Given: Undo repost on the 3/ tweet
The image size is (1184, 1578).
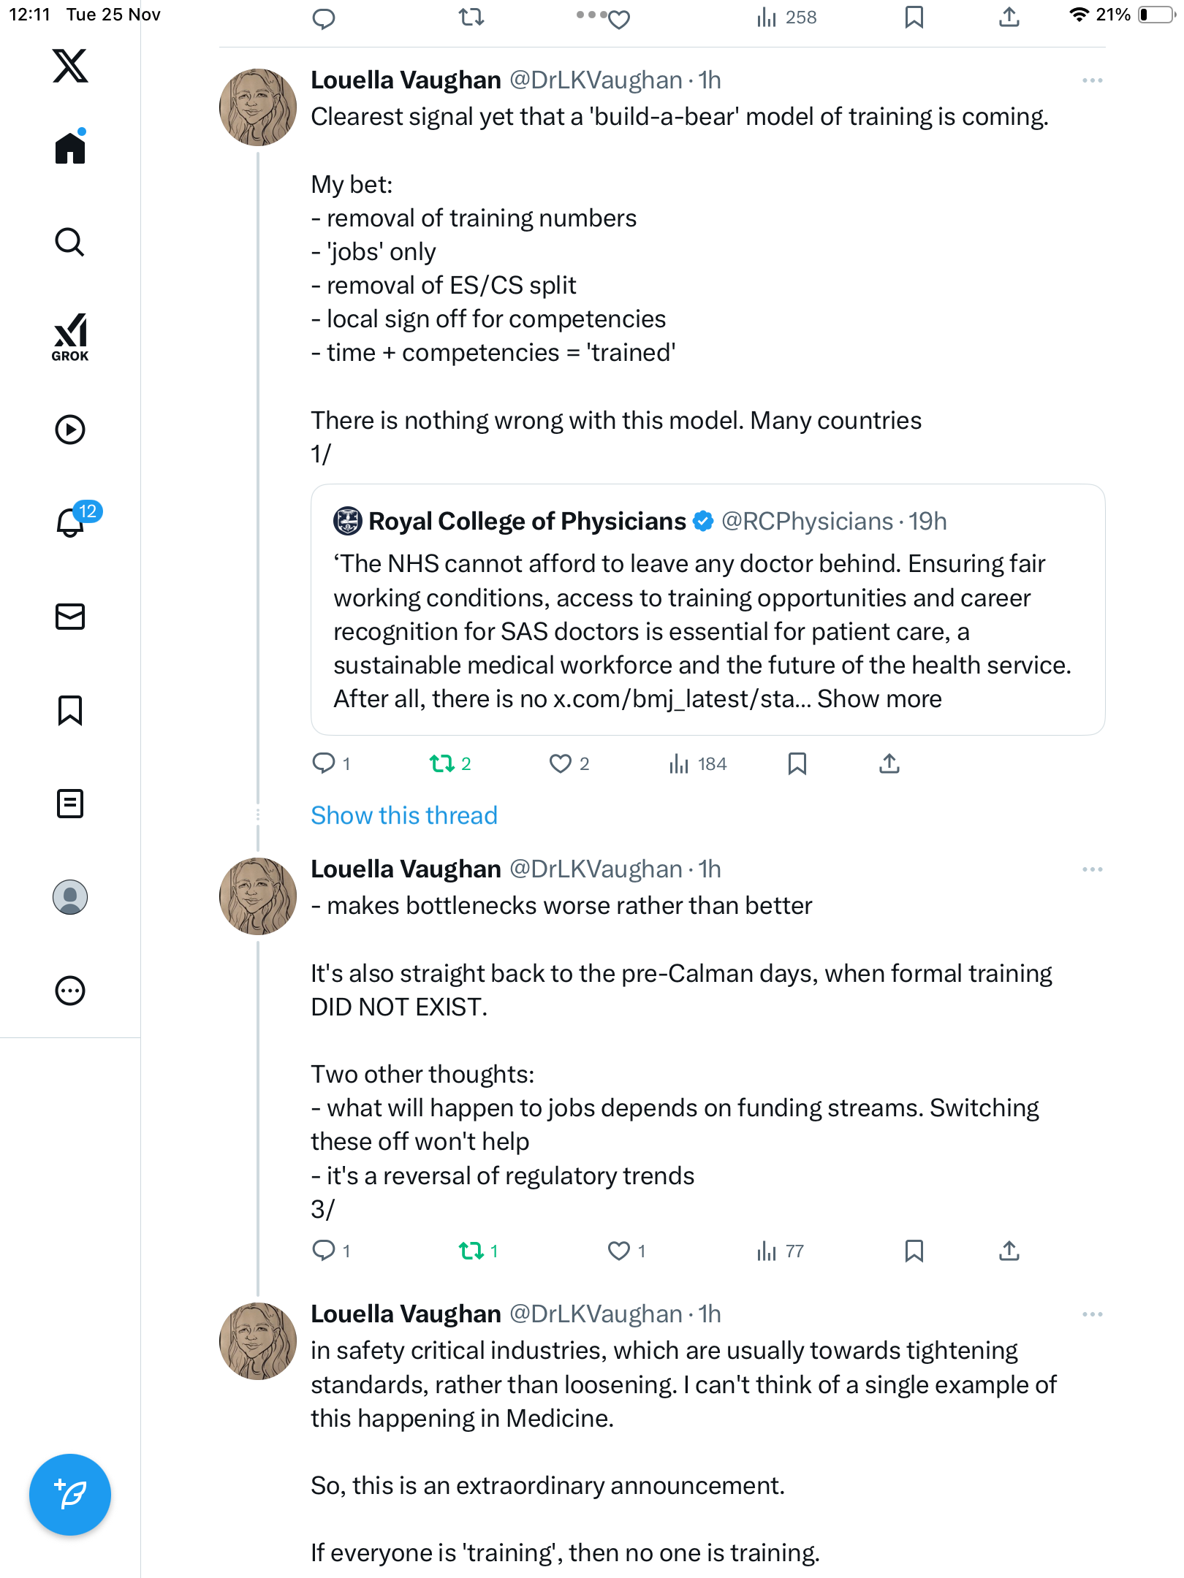Looking at the screenshot, I should click(471, 1251).
